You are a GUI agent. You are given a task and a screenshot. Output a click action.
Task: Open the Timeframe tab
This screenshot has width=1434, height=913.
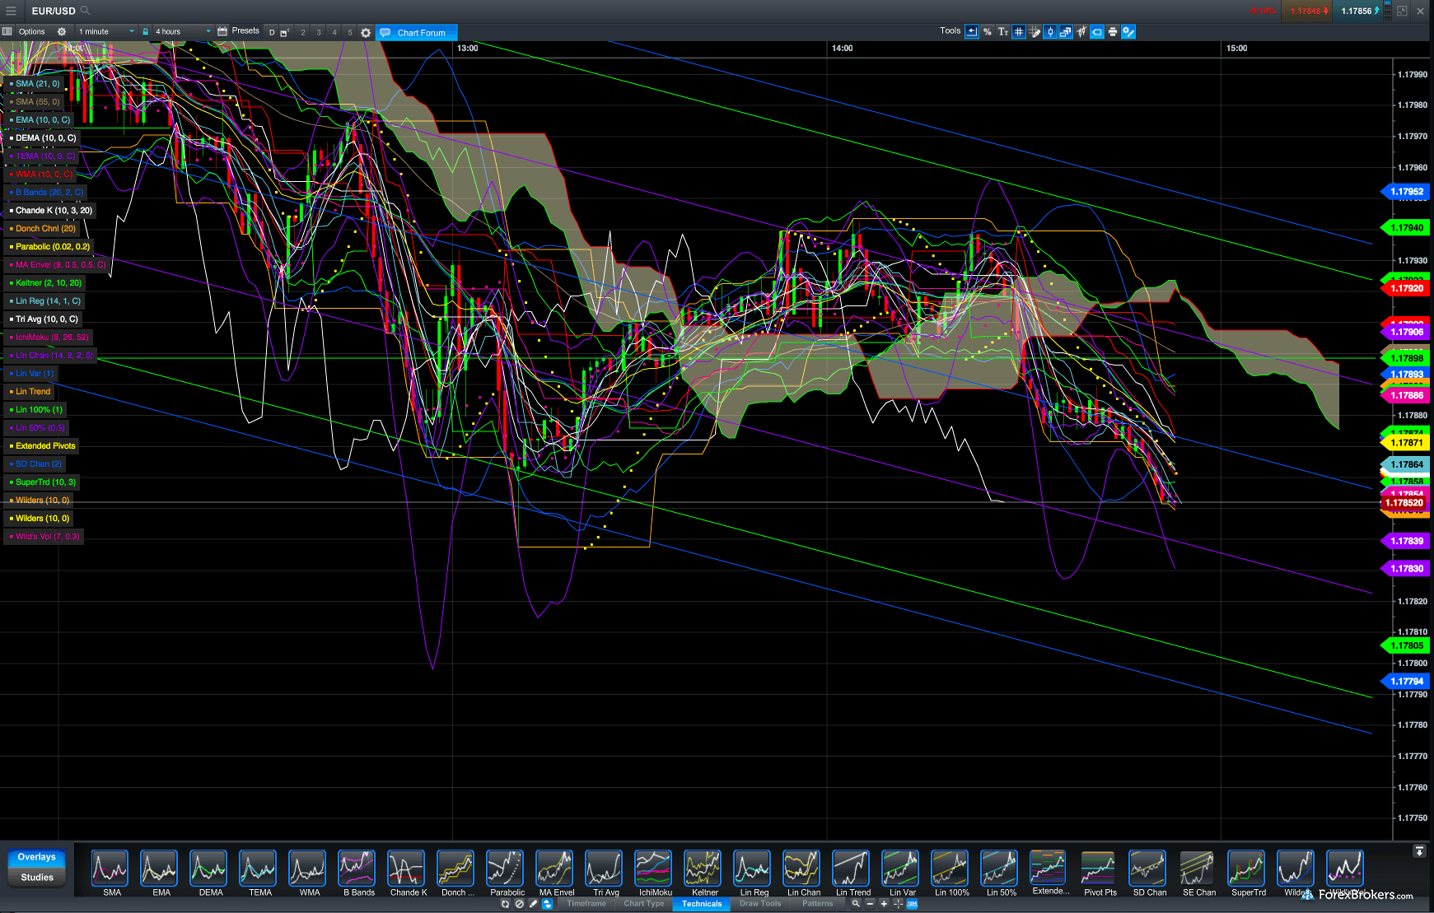586,904
